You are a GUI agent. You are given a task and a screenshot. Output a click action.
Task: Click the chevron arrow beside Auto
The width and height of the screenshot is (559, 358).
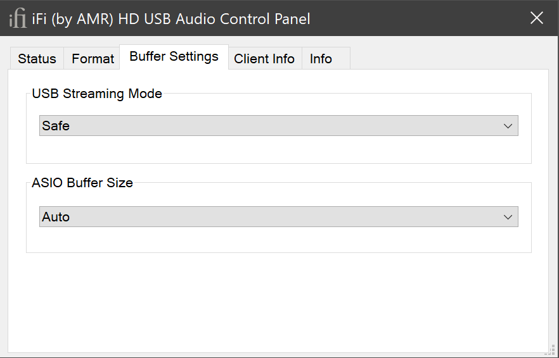pos(508,217)
